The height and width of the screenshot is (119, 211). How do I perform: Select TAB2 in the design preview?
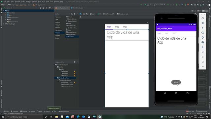(x=117, y=27)
